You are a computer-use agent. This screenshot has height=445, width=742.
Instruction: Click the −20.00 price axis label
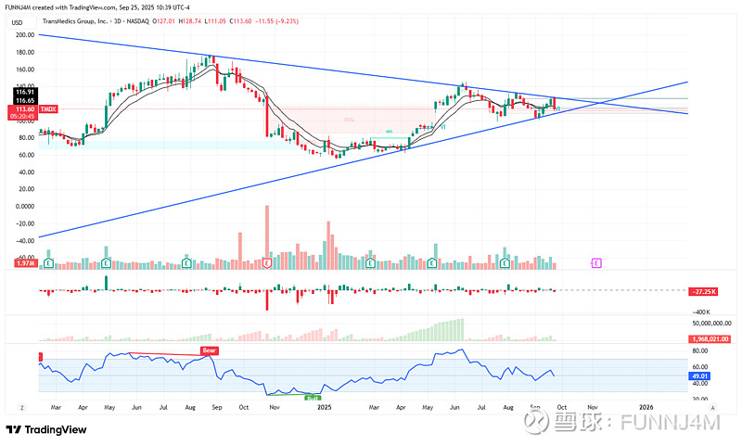pyautogui.click(x=25, y=223)
